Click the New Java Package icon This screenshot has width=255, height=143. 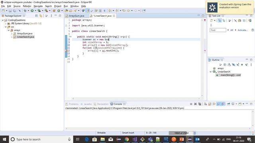click(54, 11)
